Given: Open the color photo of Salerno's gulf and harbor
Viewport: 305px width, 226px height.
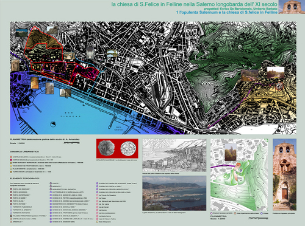Looking at the screenshot, I should coord(174,193).
